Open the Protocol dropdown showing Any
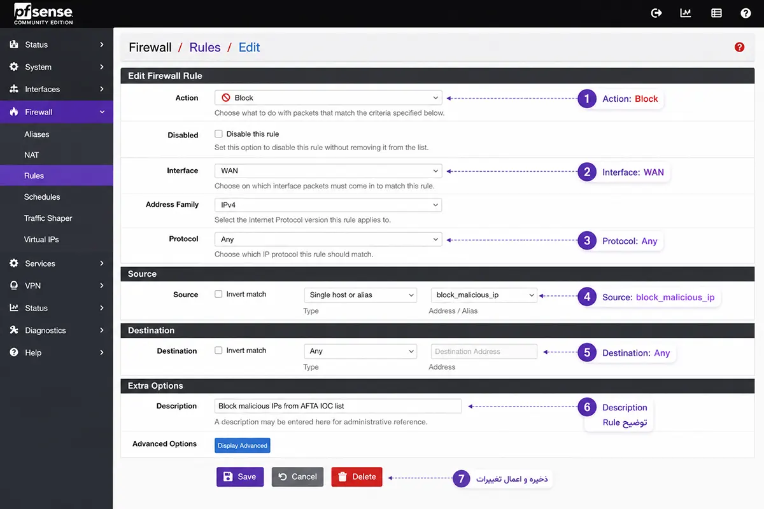This screenshot has height=509, width=764. coord(328,239)
